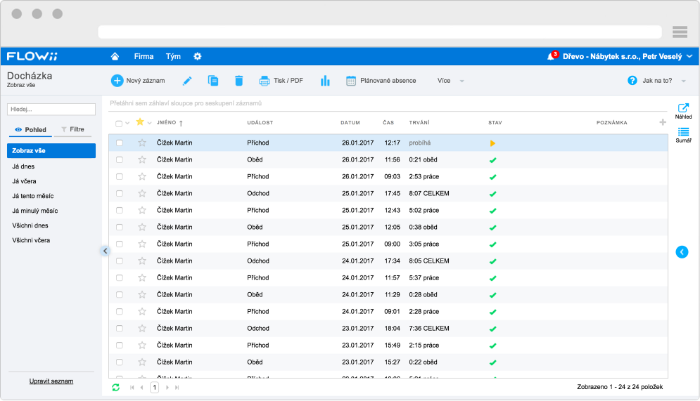
Task: Click the browser address bar
Action: [380, 32]
